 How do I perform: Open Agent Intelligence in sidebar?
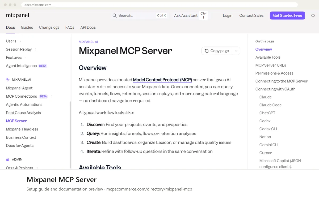coord(21,66)
